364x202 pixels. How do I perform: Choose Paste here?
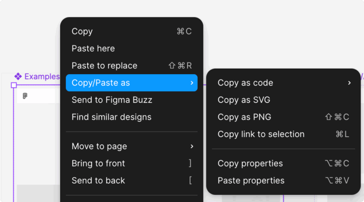93,49
